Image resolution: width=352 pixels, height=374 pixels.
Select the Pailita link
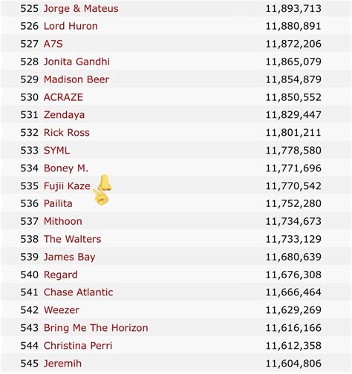tap(58, 203)
